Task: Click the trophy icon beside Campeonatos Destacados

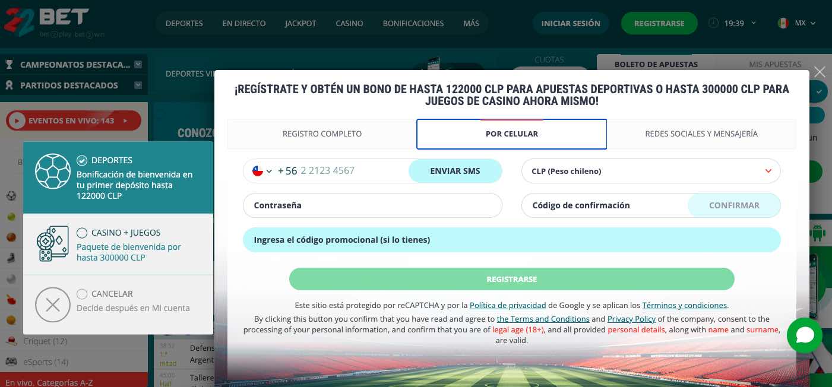Action: tap(10, 65)
